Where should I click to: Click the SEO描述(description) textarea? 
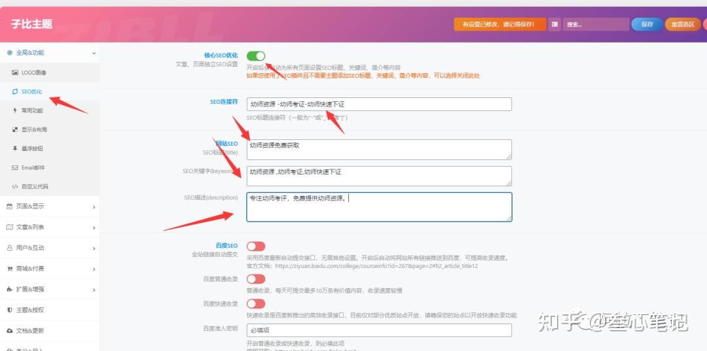click(x=379, y=207)
